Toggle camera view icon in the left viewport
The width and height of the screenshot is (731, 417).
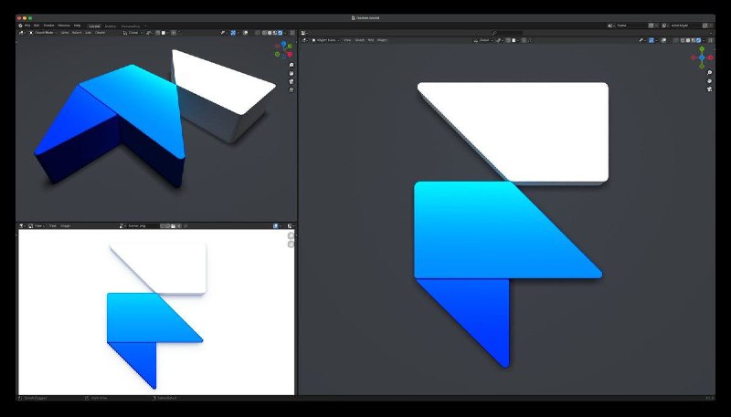pyautogui.click(x=291, y=81)
